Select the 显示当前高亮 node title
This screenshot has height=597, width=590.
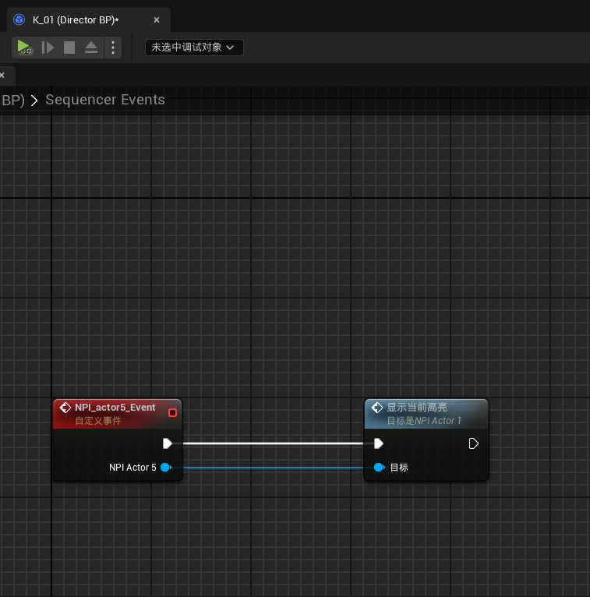(417, 408)
